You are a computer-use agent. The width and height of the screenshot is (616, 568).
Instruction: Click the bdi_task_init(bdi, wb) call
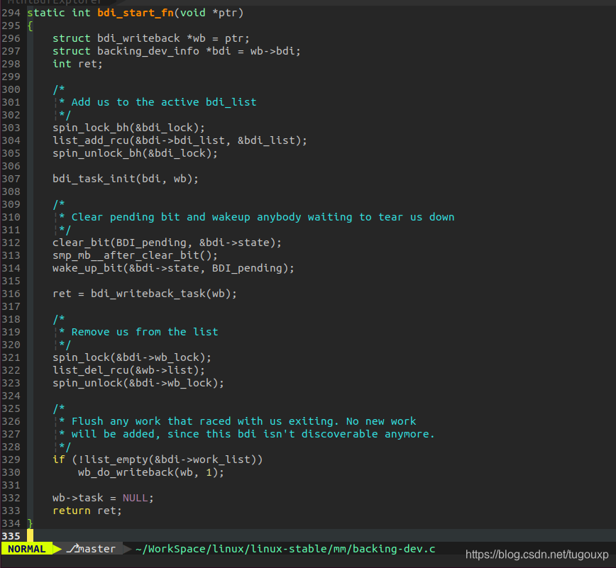tap(126, 179)
